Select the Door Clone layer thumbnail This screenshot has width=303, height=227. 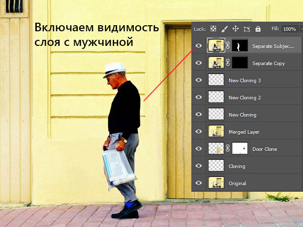click(x=216, y=148)
